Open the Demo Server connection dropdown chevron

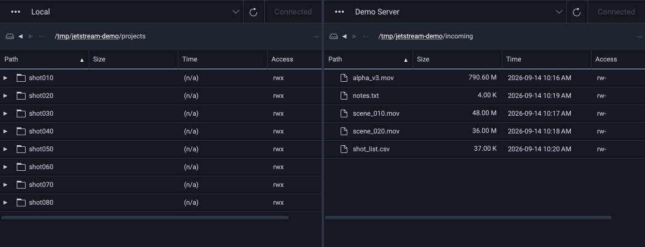point(559,12)
